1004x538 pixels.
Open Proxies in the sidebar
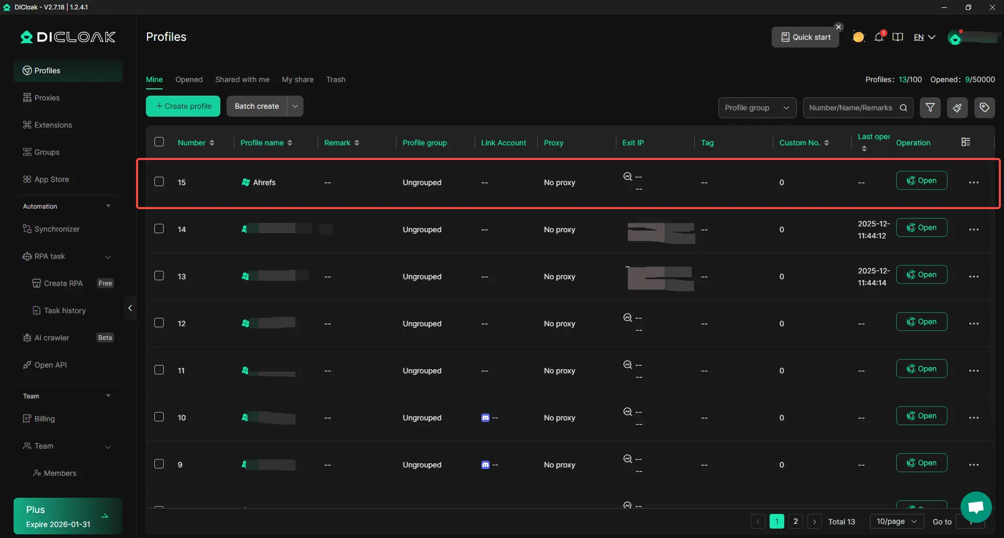pyautogui.click(x=47, y=98)
